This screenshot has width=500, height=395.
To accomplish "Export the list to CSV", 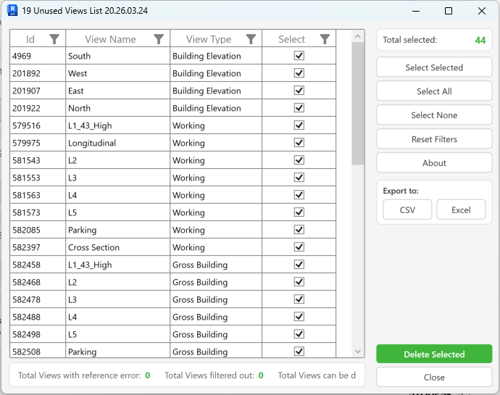I will (x=407, y=209).
